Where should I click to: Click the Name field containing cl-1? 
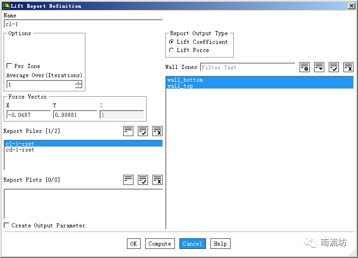point(83,24)
